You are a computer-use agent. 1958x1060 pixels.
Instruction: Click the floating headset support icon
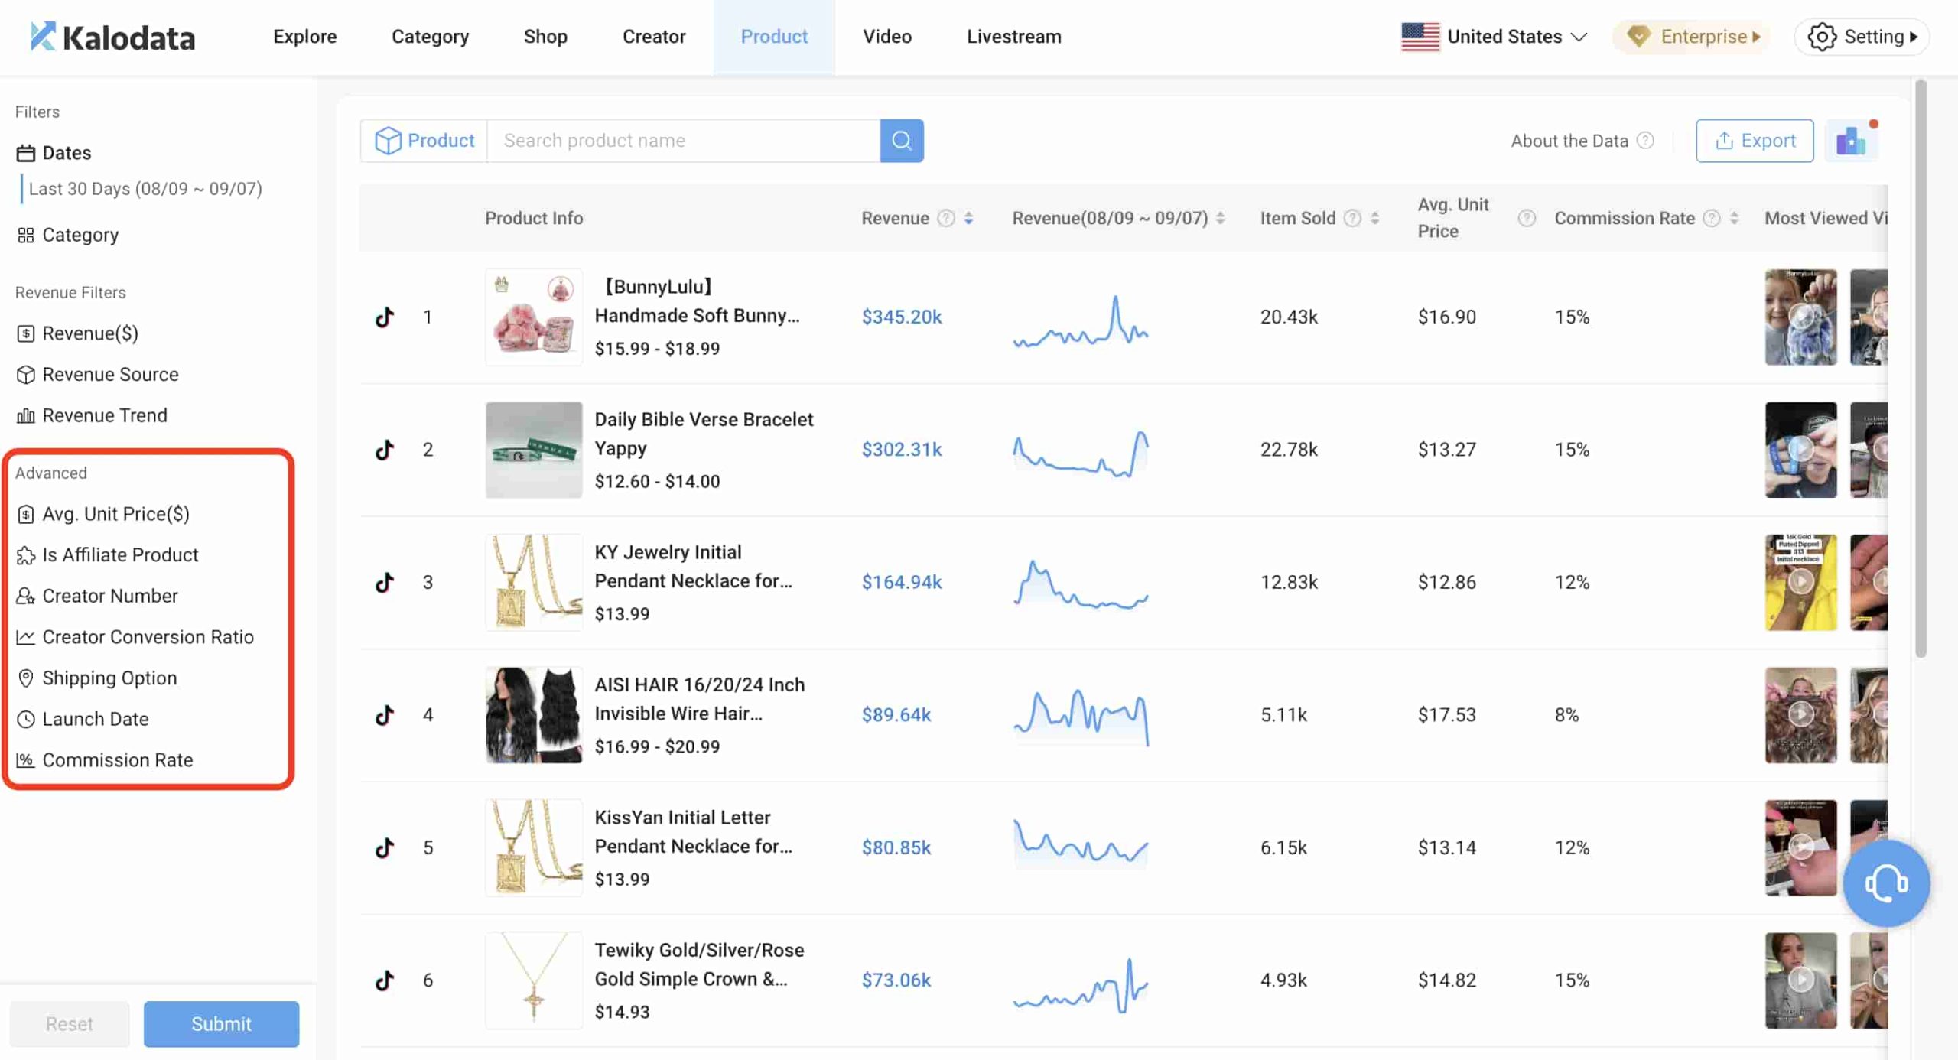coord(1886,883)
